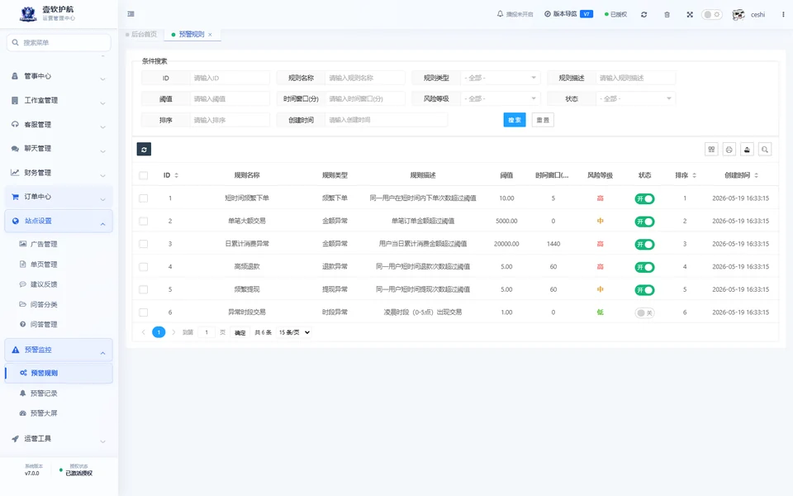
Task: Open the column filter grid icon
Action: pos(711,150)
